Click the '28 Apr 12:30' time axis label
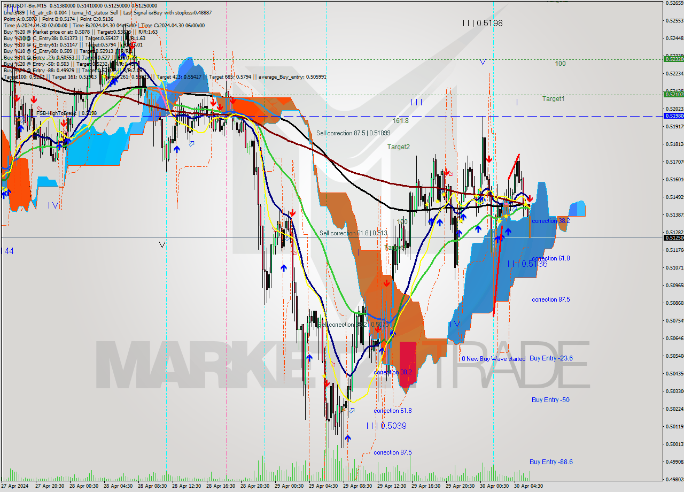Viewport: 684px width, 492px height. [x=187, y=486]
